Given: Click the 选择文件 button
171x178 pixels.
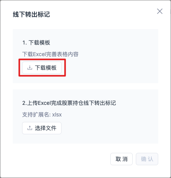Looking at the screenshot, I should tap(42, 128).
